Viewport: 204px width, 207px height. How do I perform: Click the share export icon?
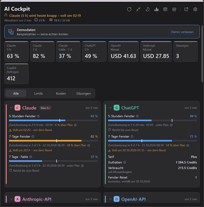click(174, 9)
